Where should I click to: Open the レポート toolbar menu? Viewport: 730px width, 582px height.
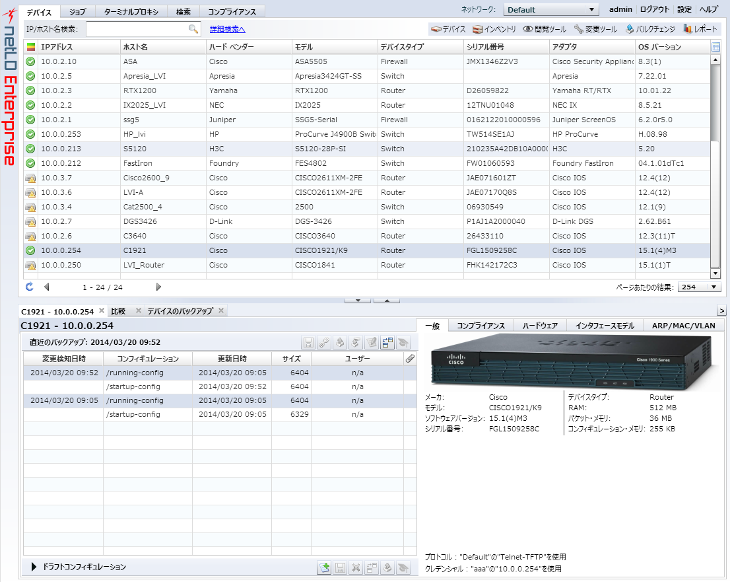700,29
